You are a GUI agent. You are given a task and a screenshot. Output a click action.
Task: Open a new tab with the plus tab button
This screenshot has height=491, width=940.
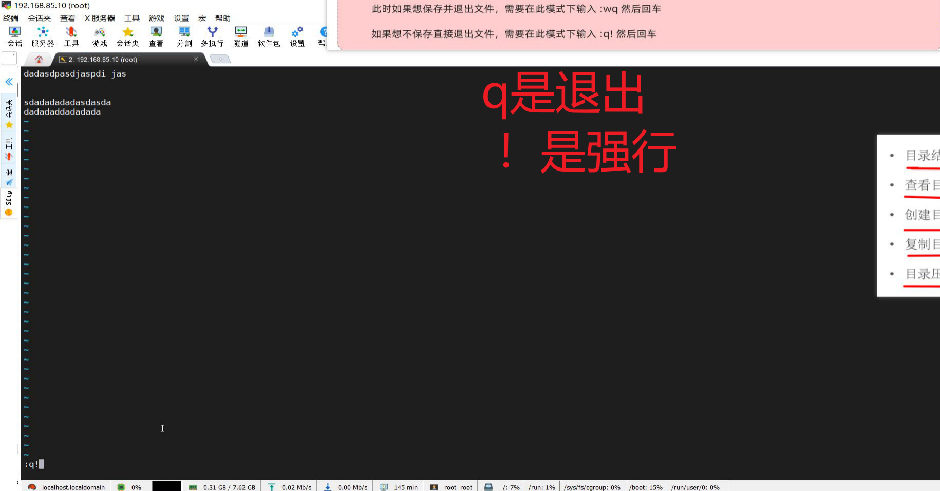point(220,59)
